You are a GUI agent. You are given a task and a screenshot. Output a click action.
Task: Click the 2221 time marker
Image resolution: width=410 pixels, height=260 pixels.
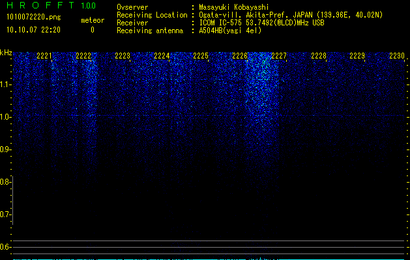point(44,56)
